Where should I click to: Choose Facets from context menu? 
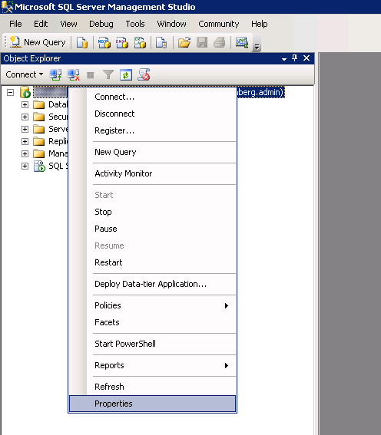tap(152, 322)
